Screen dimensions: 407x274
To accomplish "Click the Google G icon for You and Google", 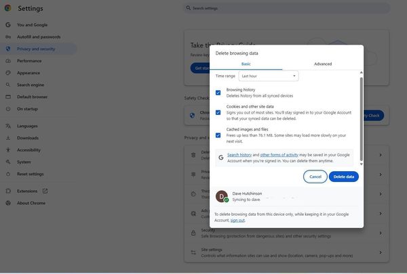I will coord(8,25).
